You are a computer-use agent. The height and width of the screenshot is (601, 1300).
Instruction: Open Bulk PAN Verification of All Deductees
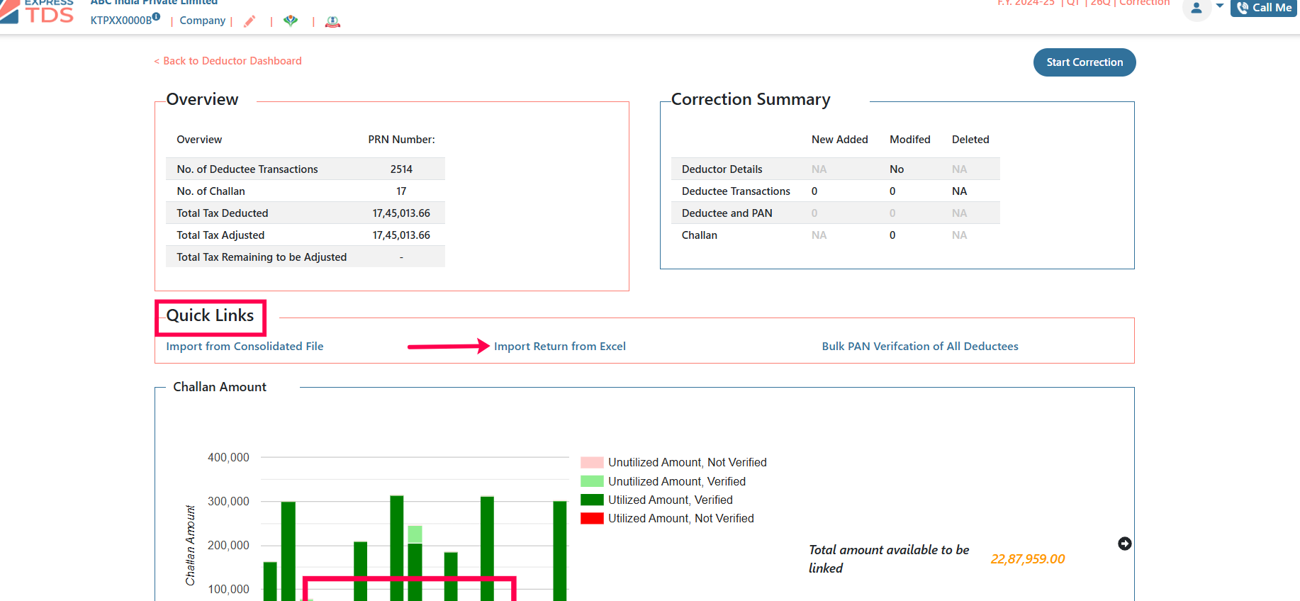tap(920, 347)
